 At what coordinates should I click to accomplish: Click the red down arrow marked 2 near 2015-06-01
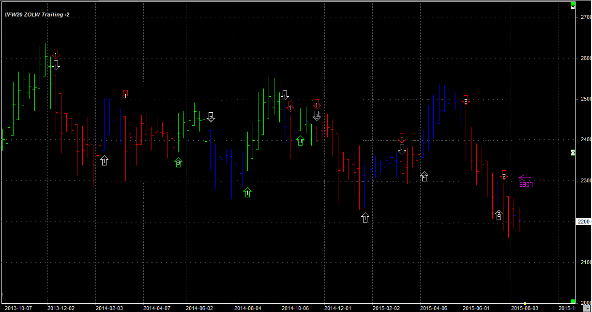coord(466,100)
